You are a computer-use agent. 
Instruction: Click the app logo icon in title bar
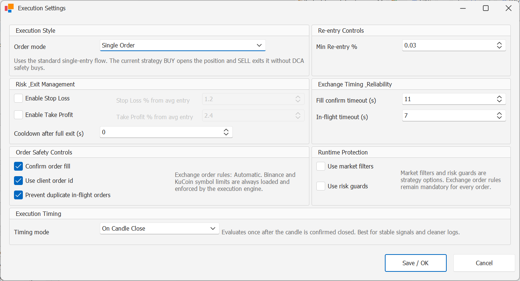click(9, 8)
